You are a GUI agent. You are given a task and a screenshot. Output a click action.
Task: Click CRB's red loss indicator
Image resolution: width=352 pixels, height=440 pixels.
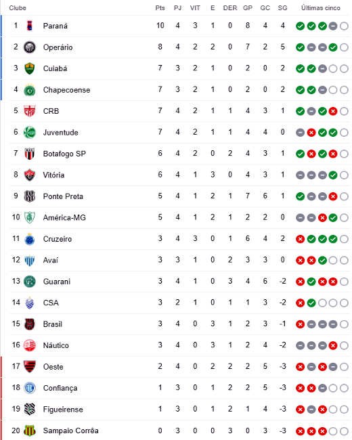pyautogui.click(x=333, y=112)
